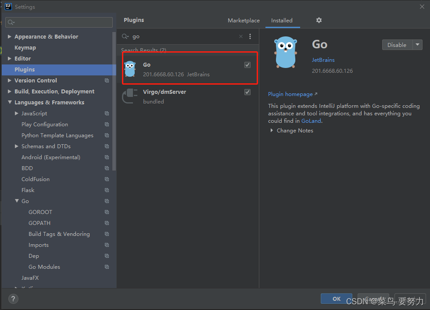Click the Virgo/dmServer plug icon

point(130,96)
